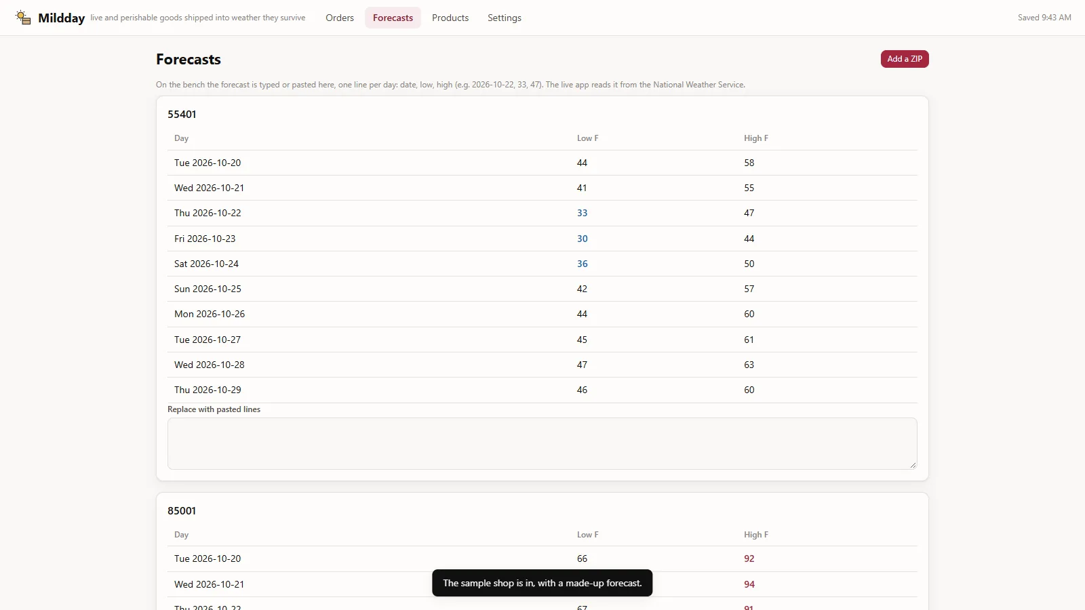Click the red high value 94 in 85001

pyautogui.click(x=749, y=584)
